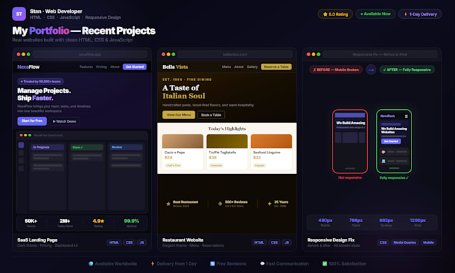Click the 1-Day Delivery badge
The image size is (455, 273).
tap(420, 14)
